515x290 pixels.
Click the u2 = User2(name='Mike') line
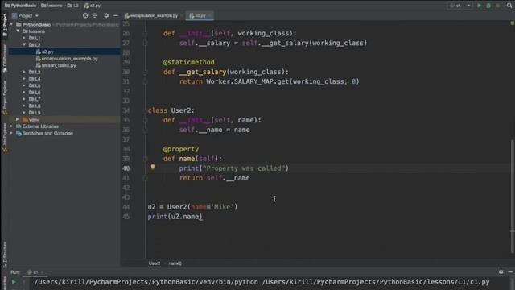point(192,207)
